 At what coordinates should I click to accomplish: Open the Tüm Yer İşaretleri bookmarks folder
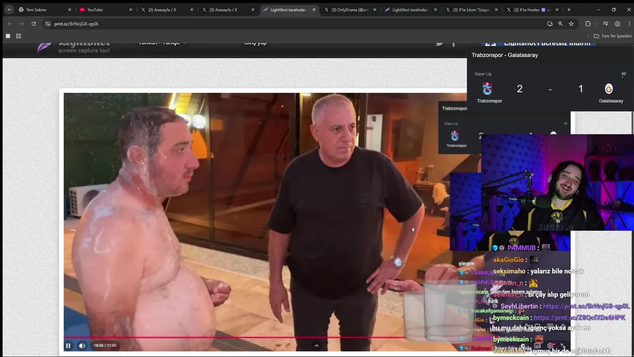(613, 36)
